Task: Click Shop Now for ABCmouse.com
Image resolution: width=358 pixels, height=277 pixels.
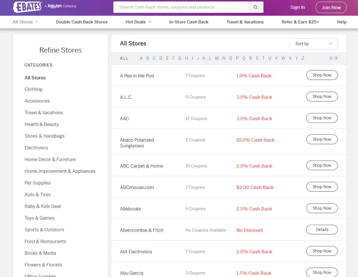Action: pos(322,187)
